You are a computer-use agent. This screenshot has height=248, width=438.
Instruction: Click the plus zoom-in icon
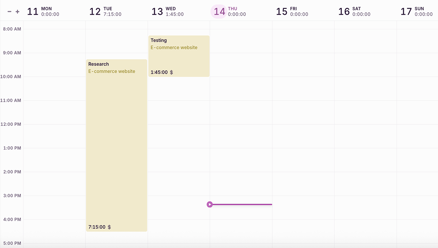(17, 12)
